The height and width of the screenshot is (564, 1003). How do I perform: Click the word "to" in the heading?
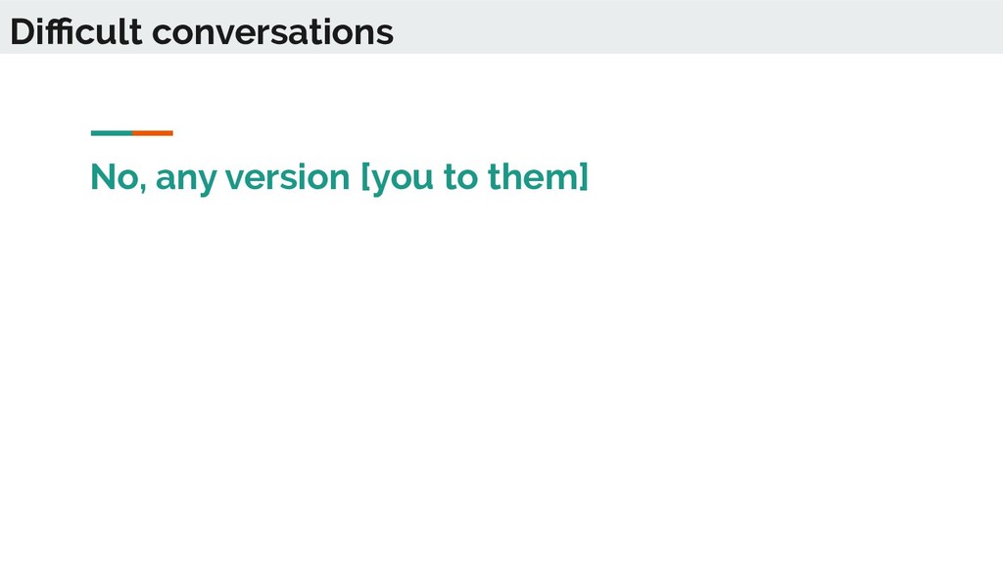click(x=460, y=177)
